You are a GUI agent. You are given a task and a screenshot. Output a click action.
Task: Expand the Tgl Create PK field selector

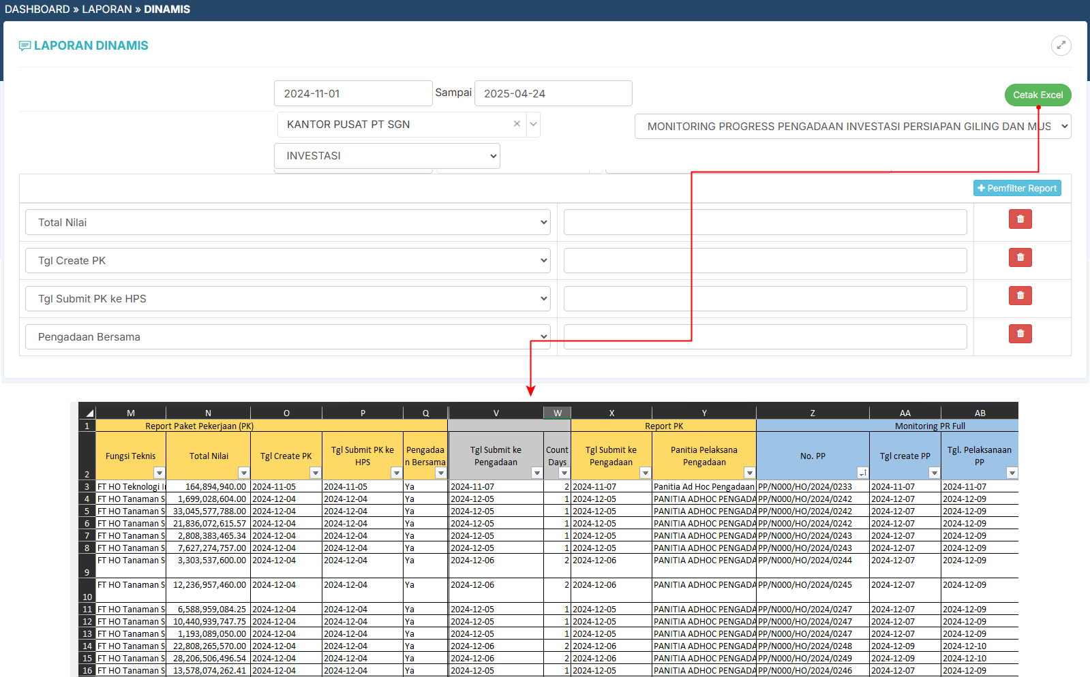tap(287, 261)
